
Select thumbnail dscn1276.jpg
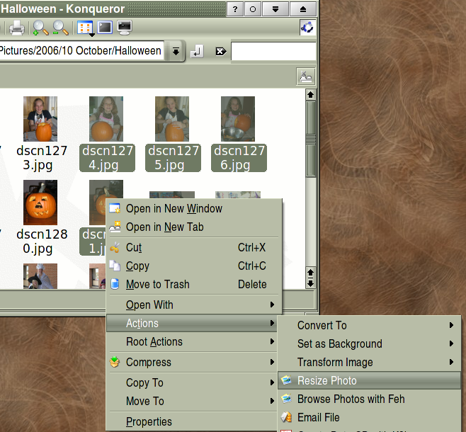pos(238,118)
